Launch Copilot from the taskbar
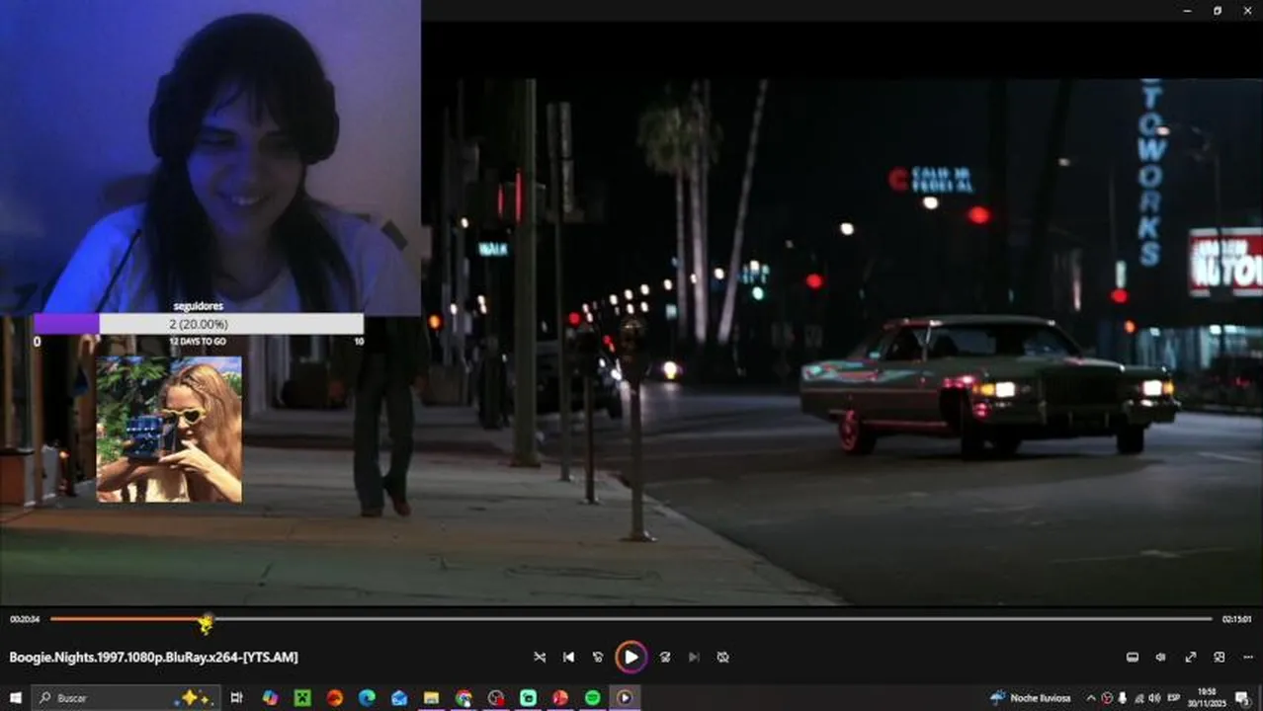The width and height of the screenshot is (1263, 711). 270,697
